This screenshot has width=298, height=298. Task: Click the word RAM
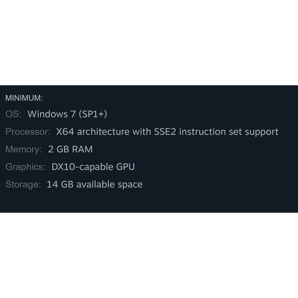tap(82, 149)
